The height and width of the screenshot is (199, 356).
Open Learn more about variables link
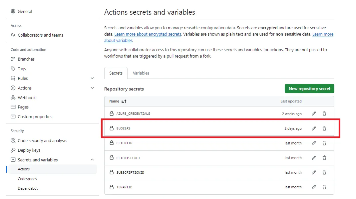[323, 34]
